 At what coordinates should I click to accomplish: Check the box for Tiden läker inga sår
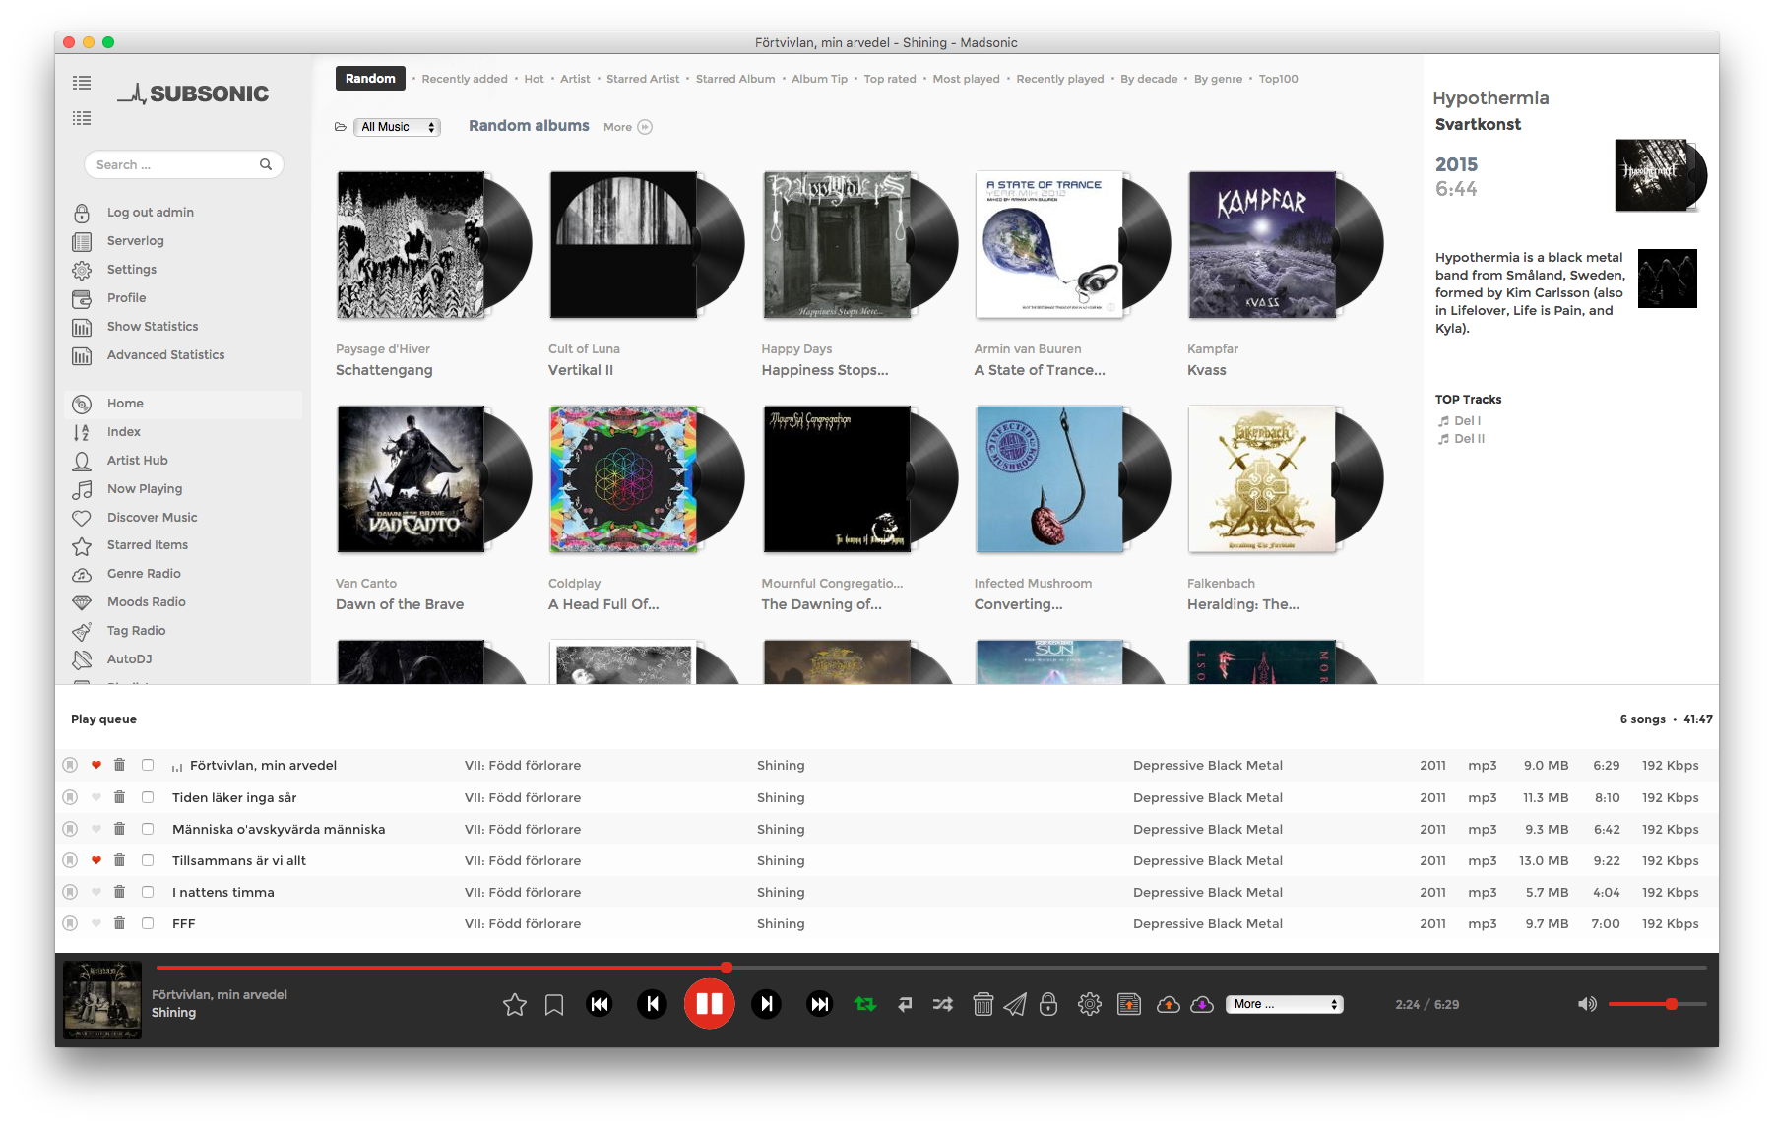[x=148, y=797]
